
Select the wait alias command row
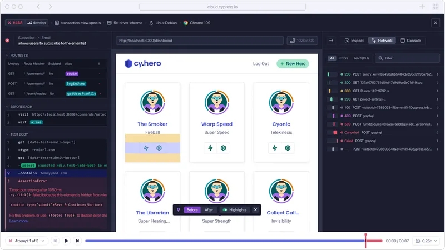[x=57, y=122]
